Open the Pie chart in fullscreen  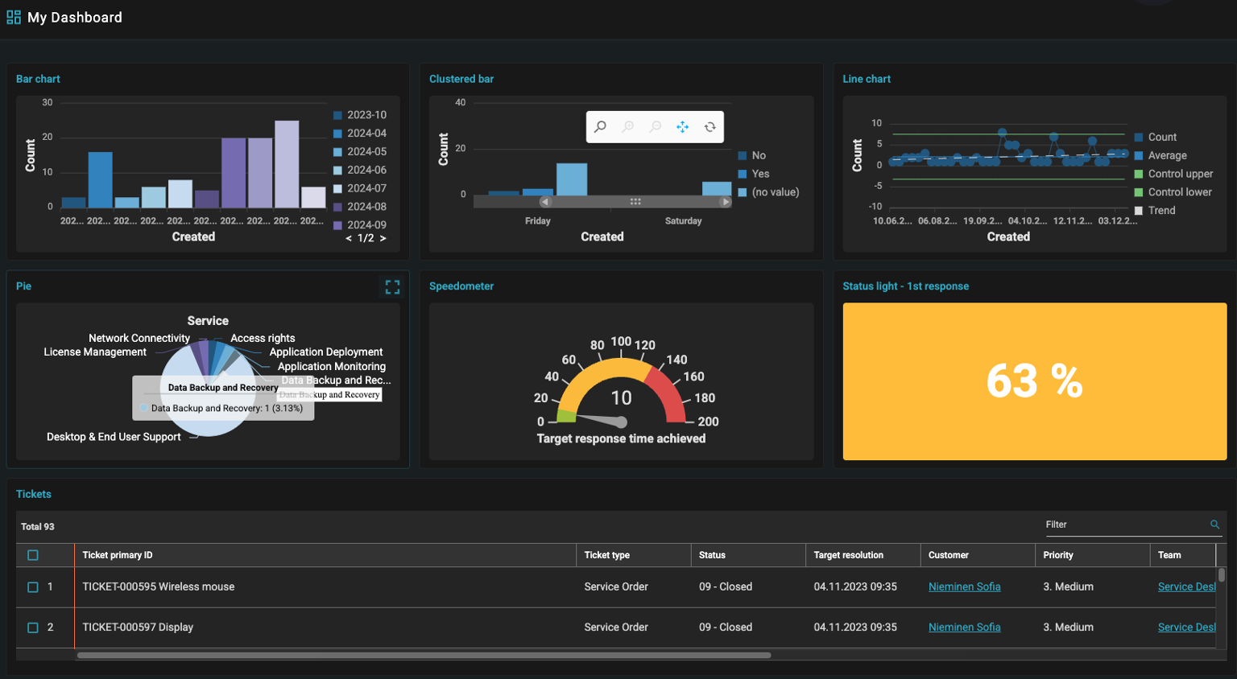point(392,286)
